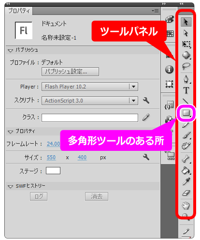This screenshot has width=200, height=240.
Task: Click the document size wrench icon
Action: point(146,157)
